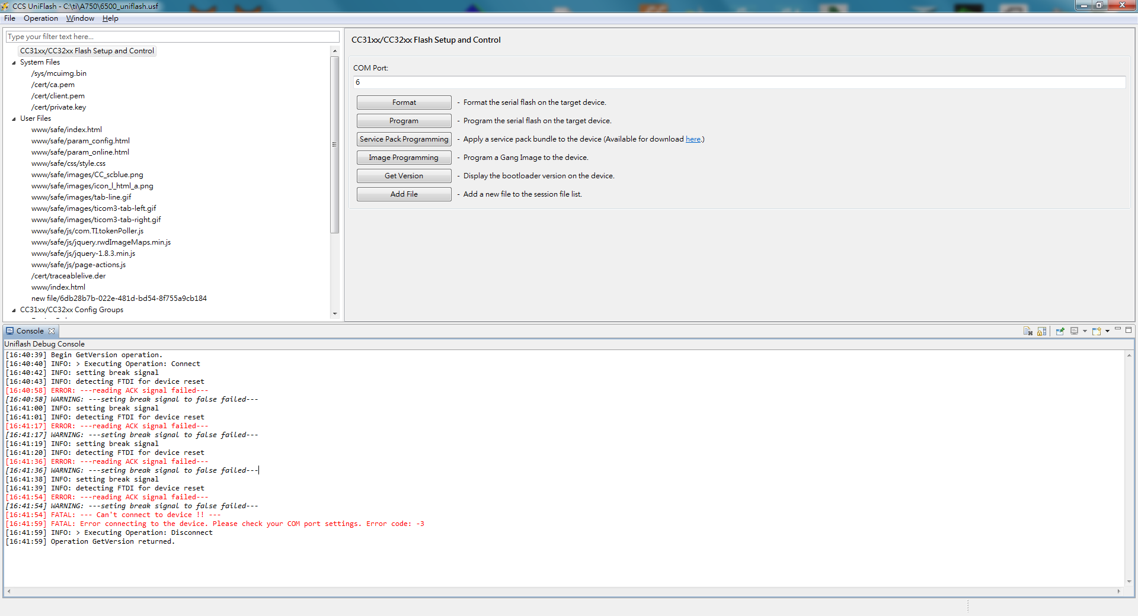Close the Console tab
This screenshot has height=616, width=1138.
52,331
